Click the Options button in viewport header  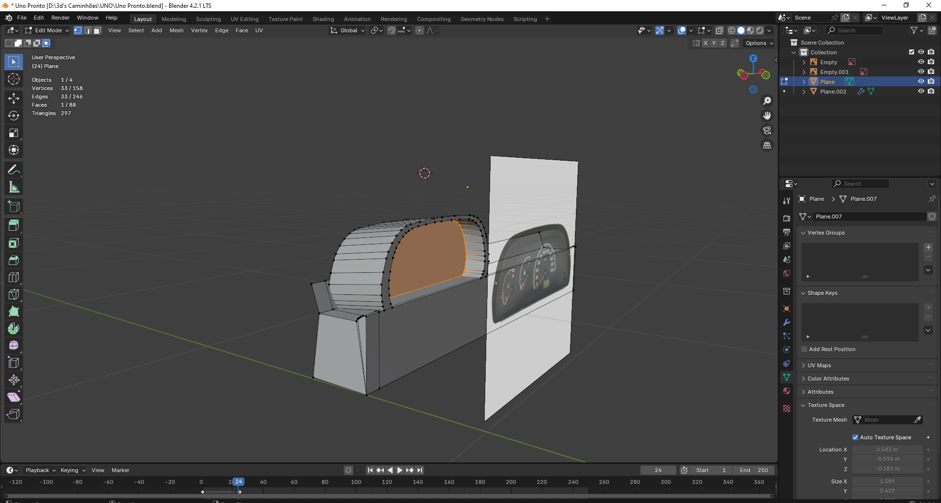point(759,43)
